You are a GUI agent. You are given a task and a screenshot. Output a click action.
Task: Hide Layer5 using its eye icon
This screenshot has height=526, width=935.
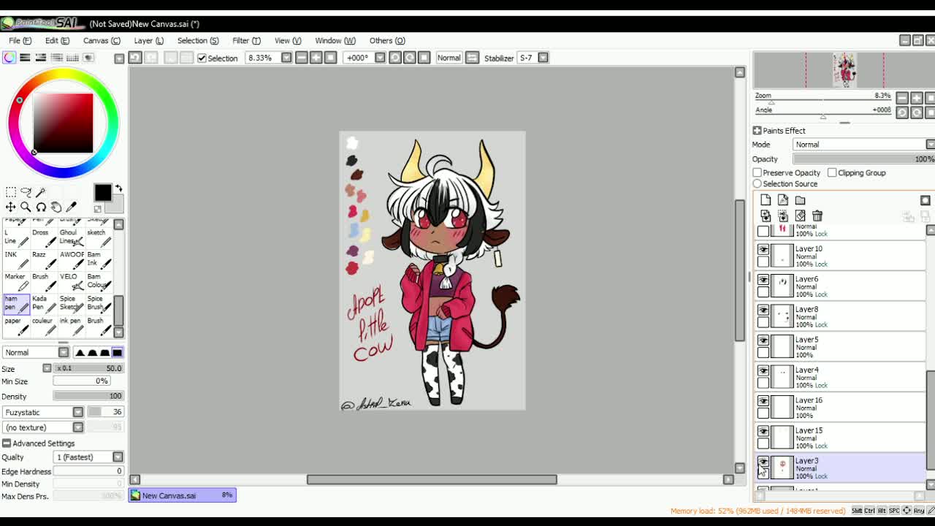click(x=763, y=341)
